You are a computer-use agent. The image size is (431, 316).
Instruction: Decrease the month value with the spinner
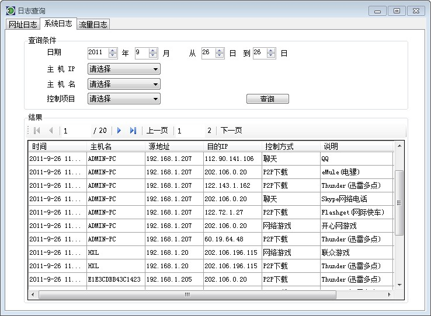pyautogui.click(x=153, y=55)
